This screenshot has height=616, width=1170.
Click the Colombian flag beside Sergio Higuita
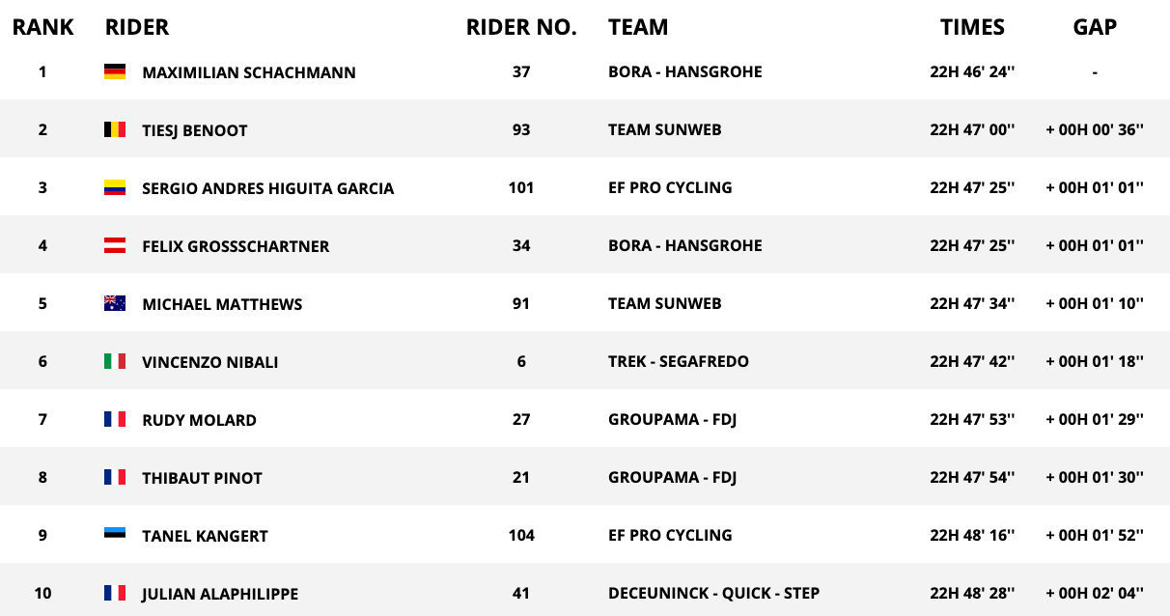coord(115,187)
